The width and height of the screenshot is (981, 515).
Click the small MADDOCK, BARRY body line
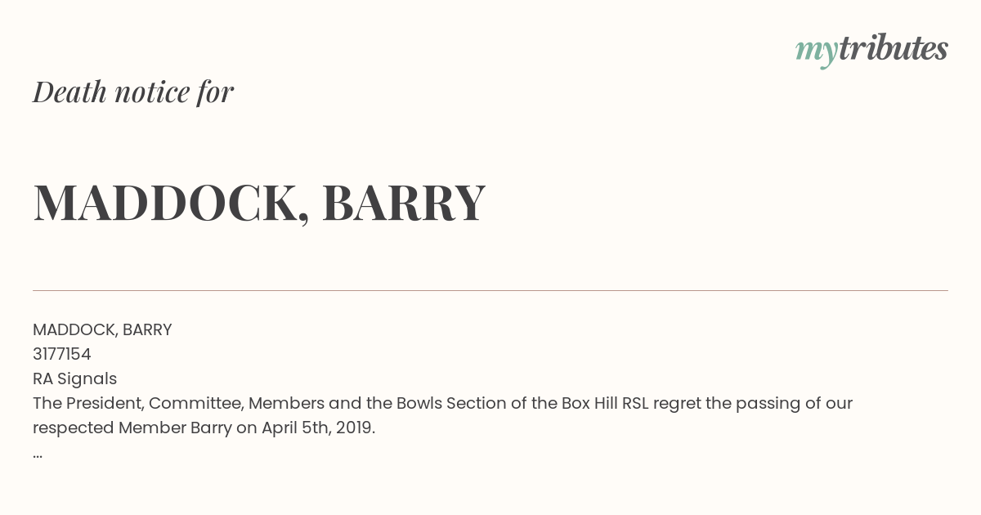[x=102, y=329]
